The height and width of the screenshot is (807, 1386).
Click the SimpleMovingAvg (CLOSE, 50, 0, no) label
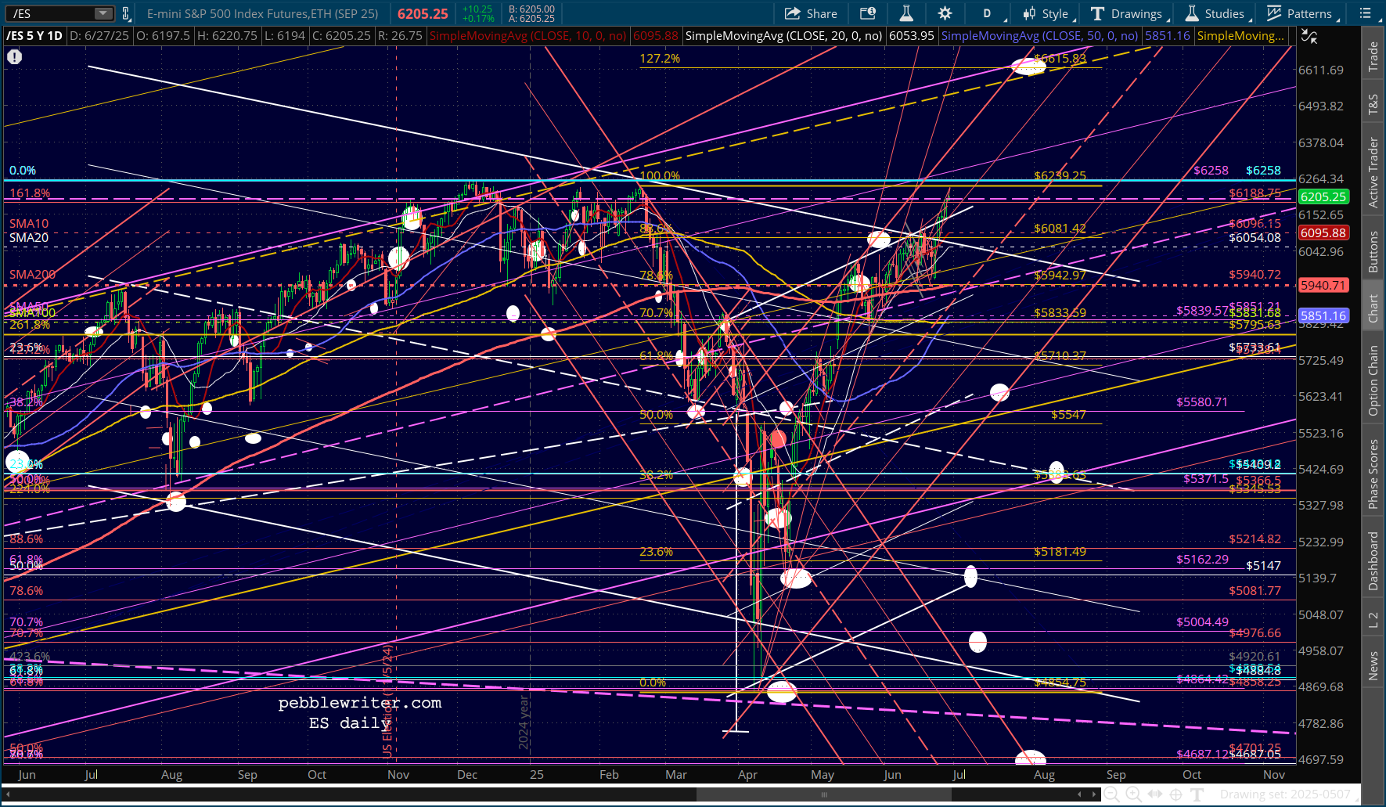[x=1039, y=36]
